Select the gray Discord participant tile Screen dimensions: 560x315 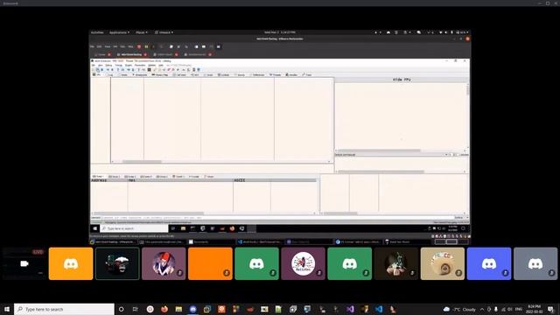pyautogui.click(x=535, y=263)
